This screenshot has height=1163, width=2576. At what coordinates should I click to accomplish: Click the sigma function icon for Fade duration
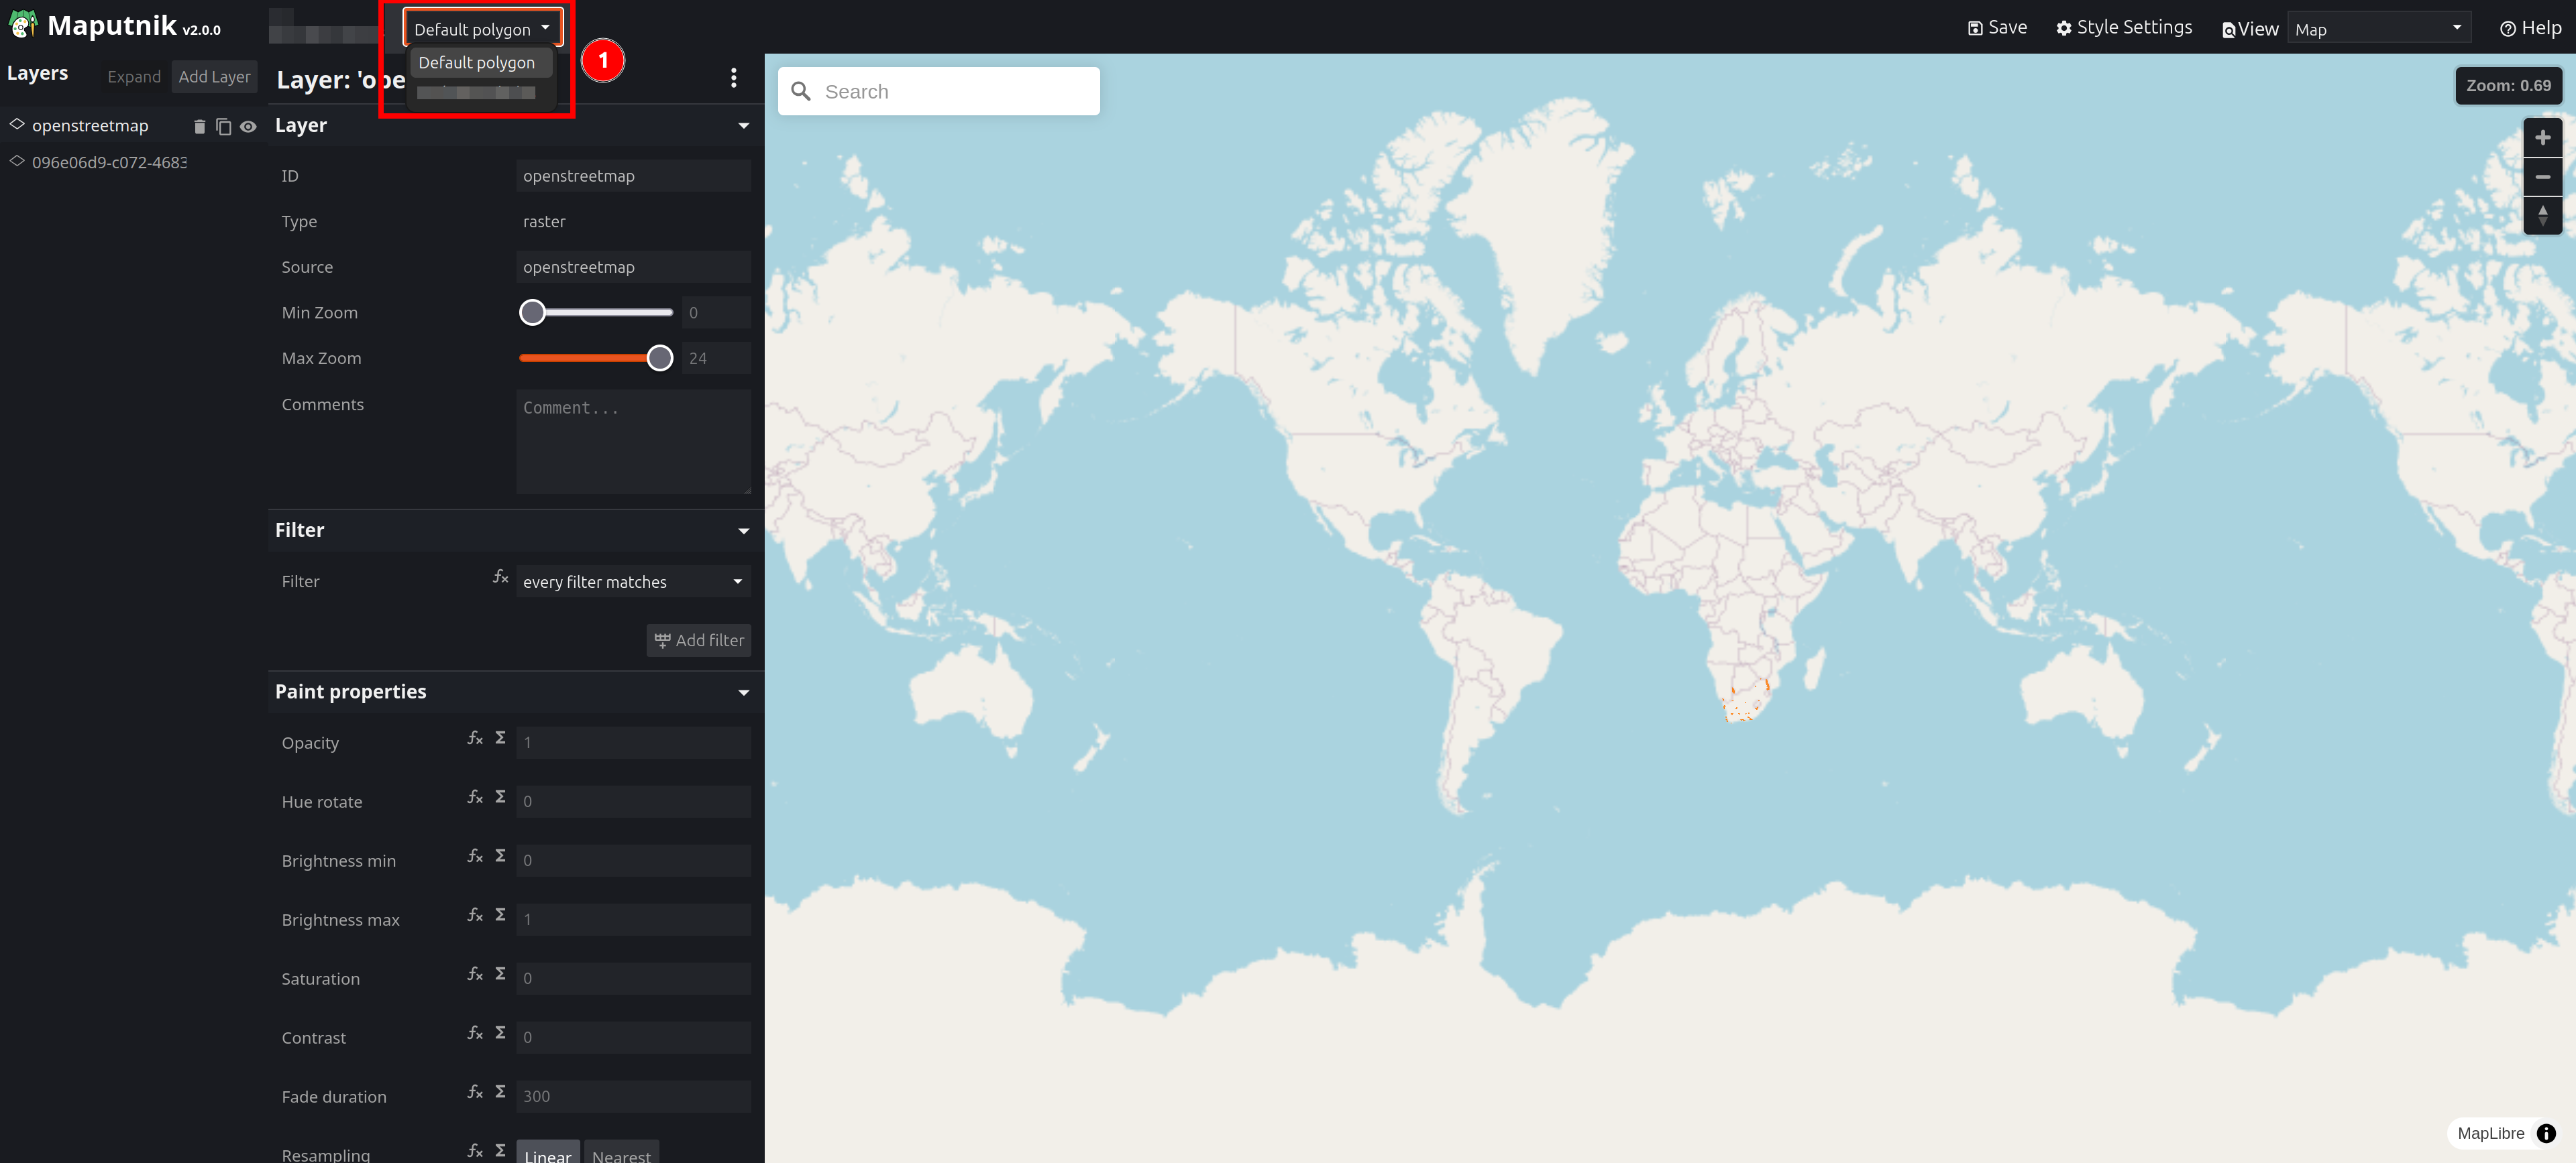click(x=500, y=1091)
